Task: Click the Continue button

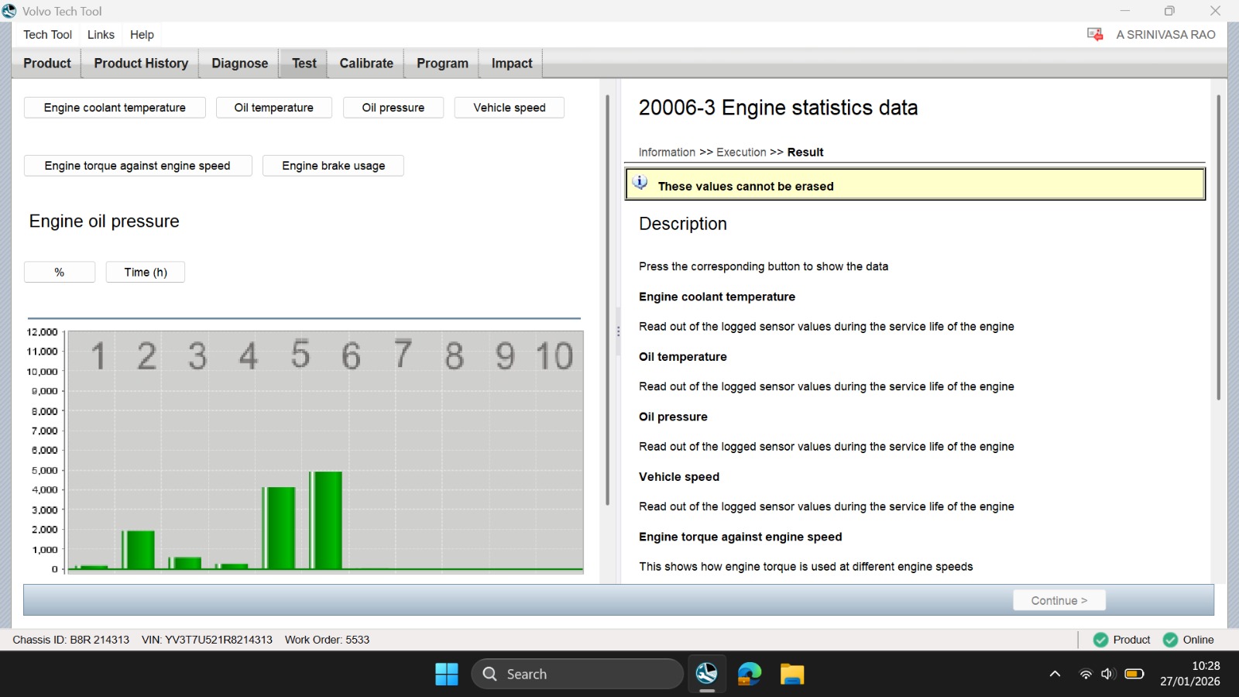Action: (x=1059, y=600)
